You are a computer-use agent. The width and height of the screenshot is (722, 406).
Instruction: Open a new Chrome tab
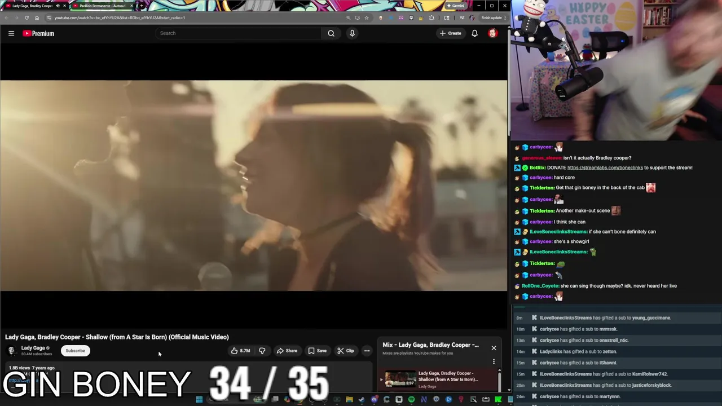(x=142, y=6)
